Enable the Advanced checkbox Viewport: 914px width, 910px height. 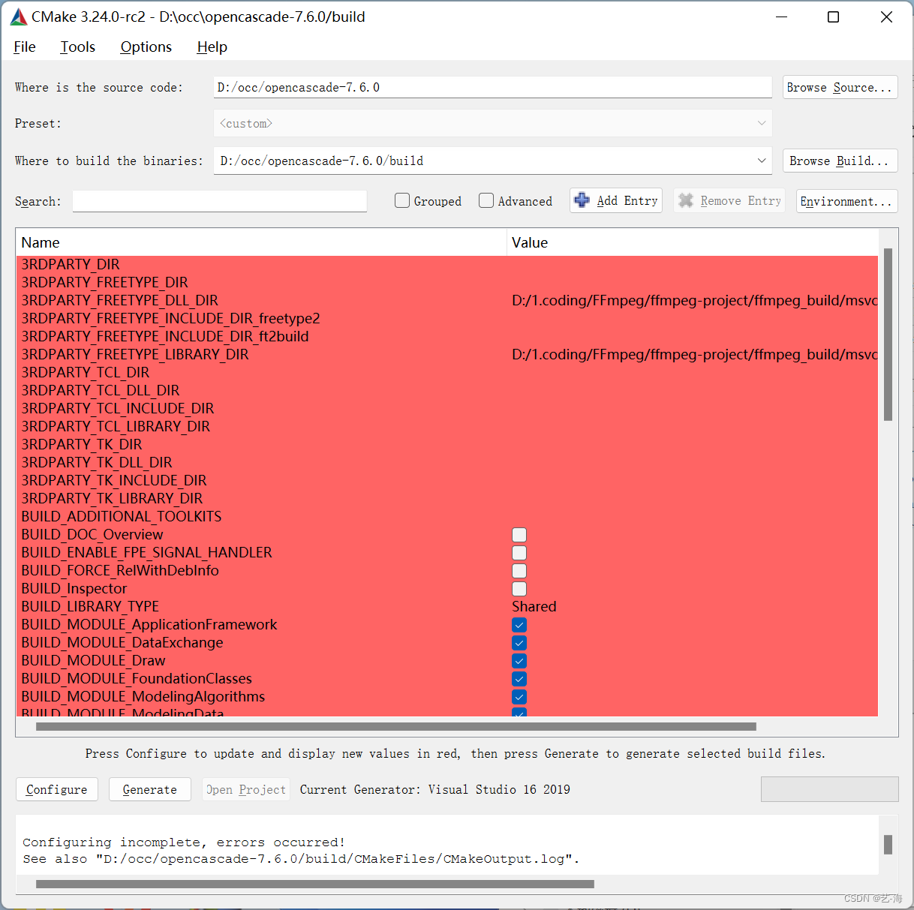coord(486,200)
